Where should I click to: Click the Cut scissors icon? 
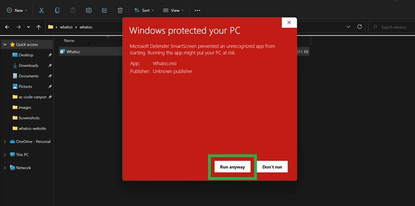point(41,11)
